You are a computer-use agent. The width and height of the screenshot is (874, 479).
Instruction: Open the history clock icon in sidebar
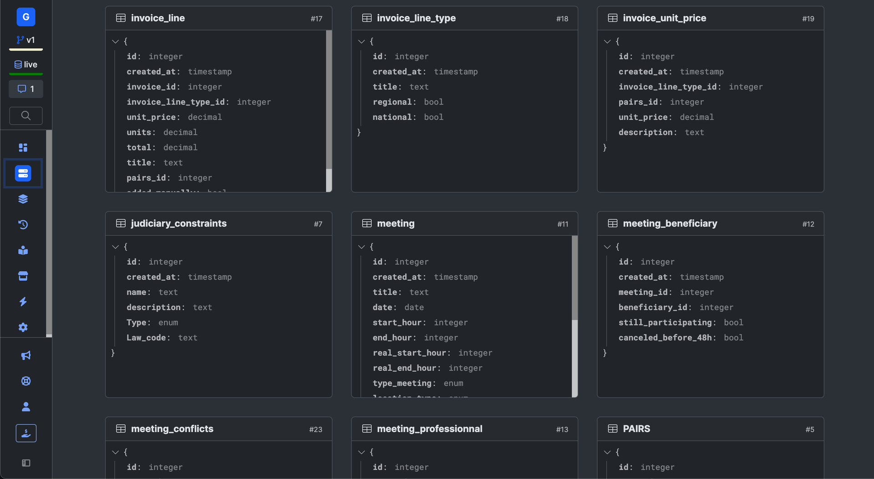click(x=23, y=225)
